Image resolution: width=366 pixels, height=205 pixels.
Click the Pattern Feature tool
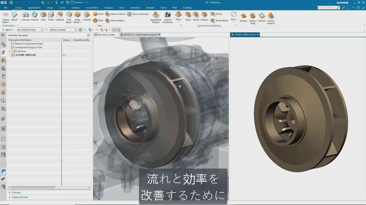click(x=115, y=14)
